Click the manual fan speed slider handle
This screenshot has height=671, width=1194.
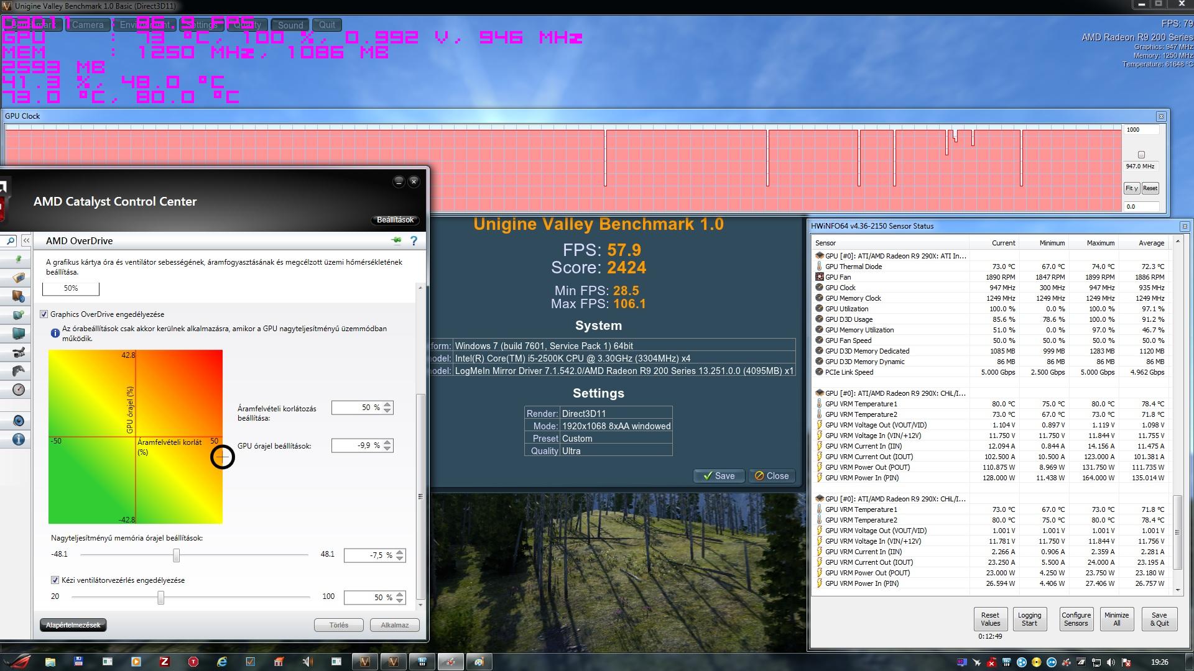(x=161, y=597)
